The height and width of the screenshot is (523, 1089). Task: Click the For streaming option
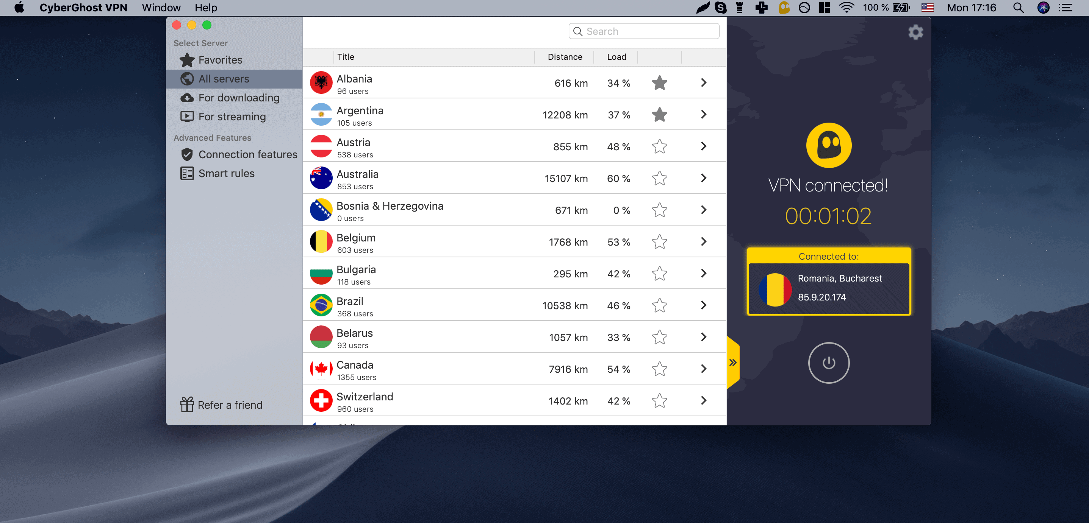coord(232,116)
